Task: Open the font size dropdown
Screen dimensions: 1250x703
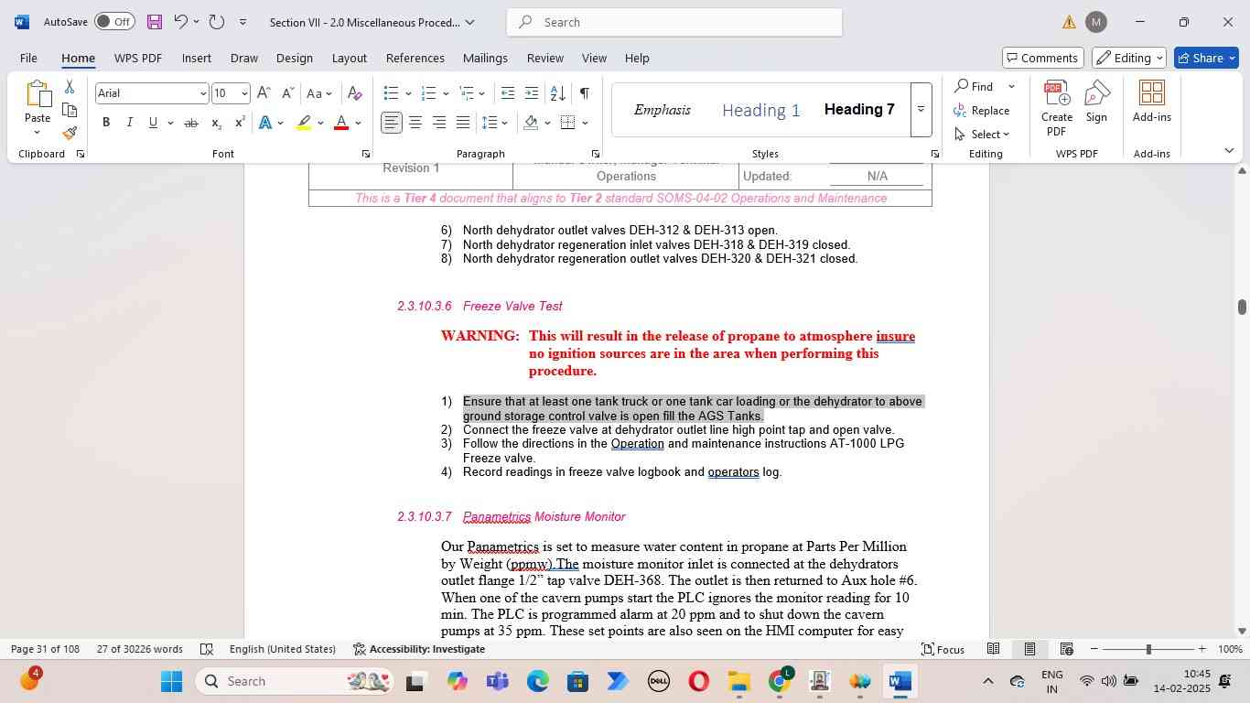Action: coord(243,93)
